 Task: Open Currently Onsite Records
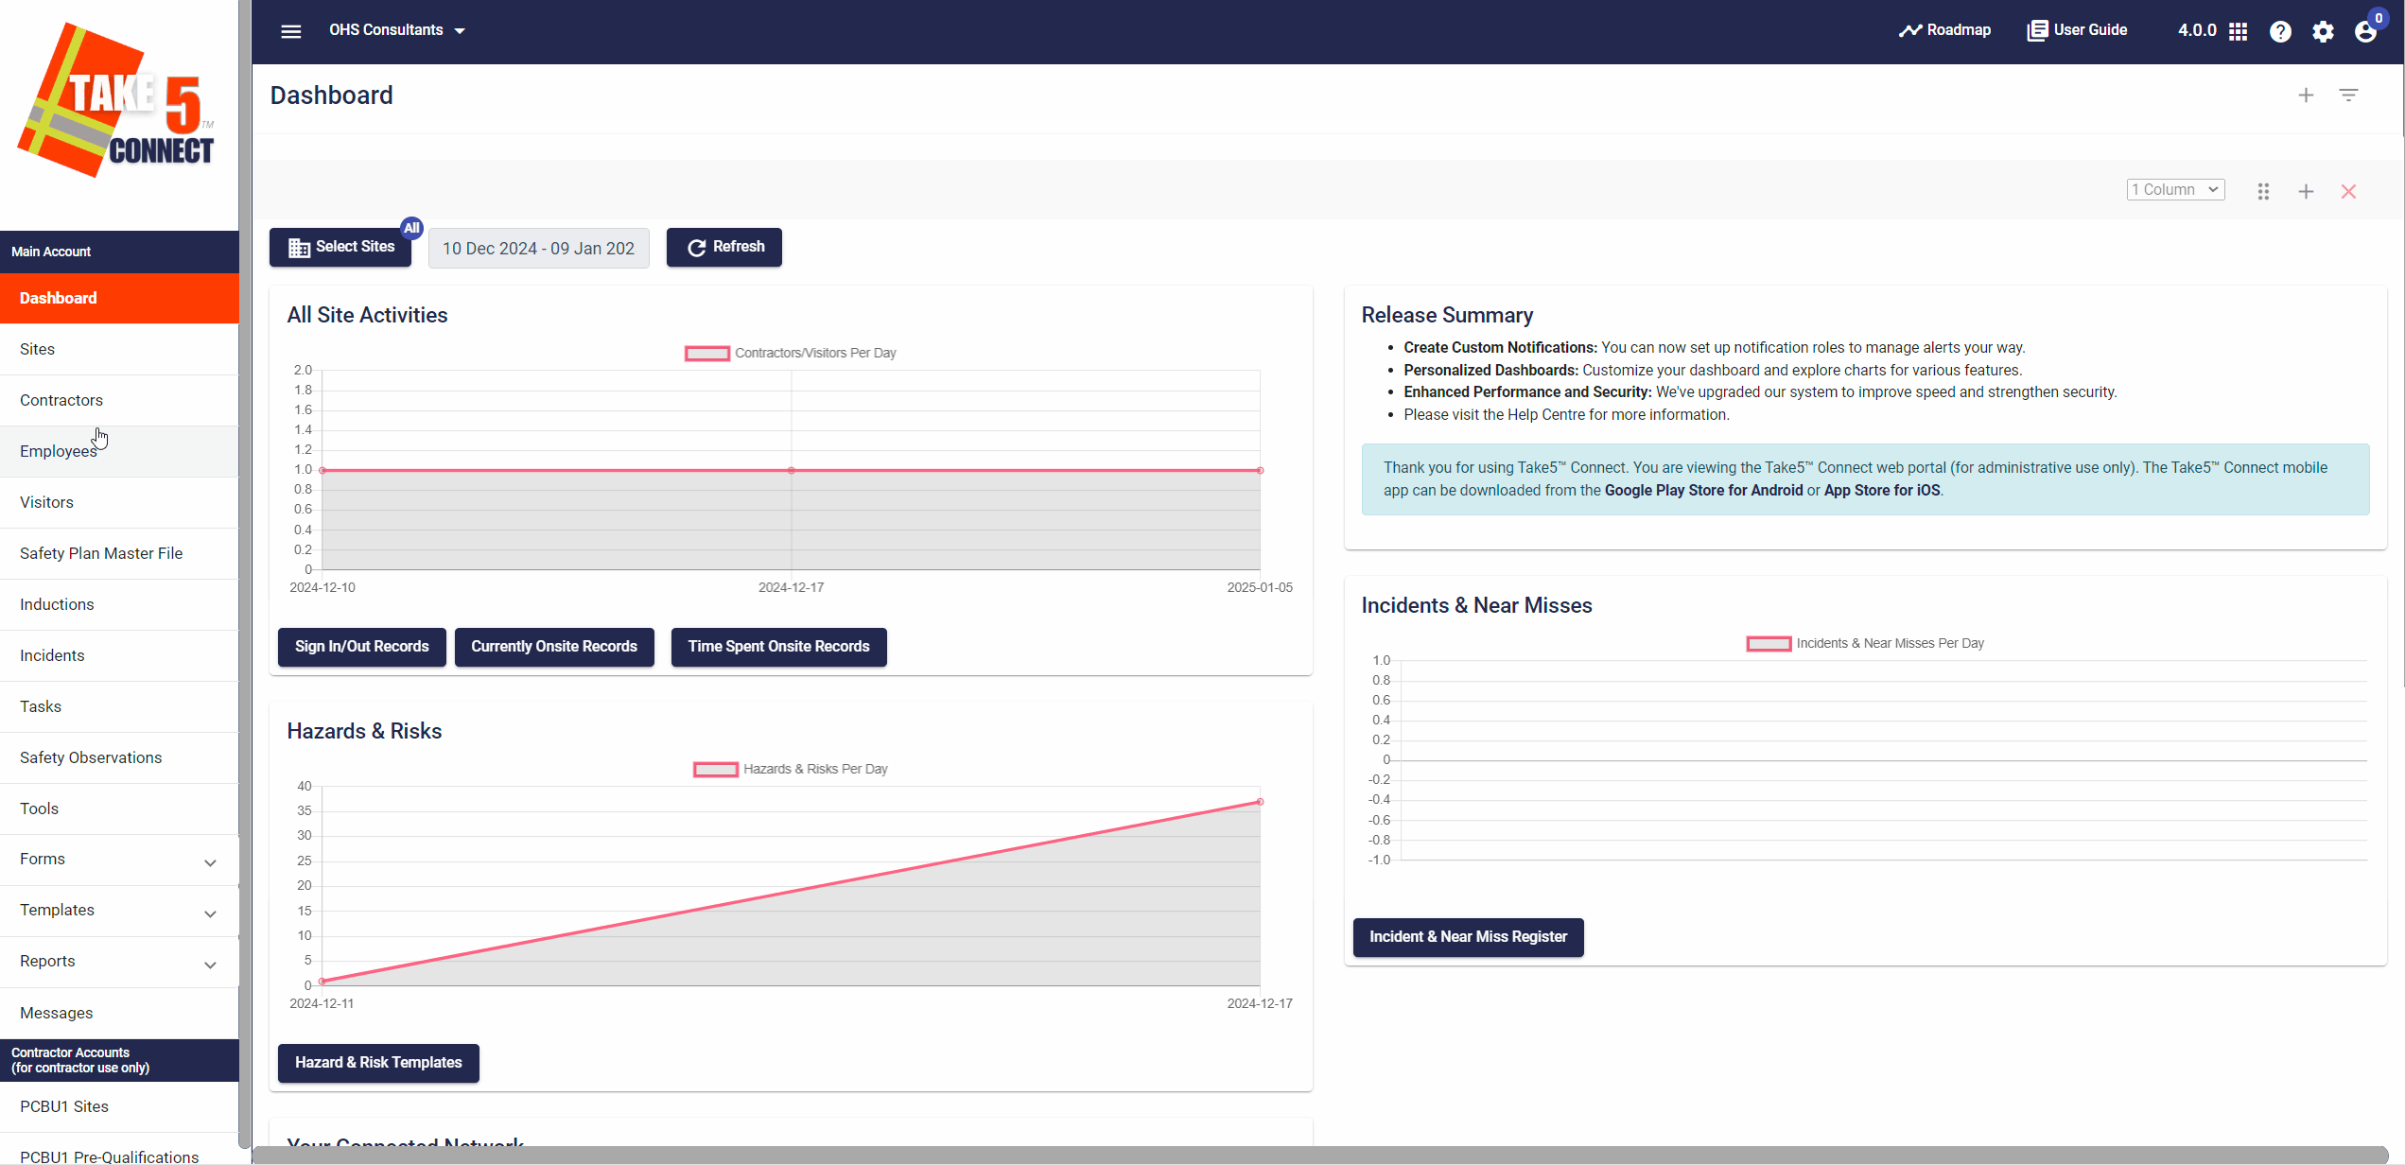coord(554,647)
